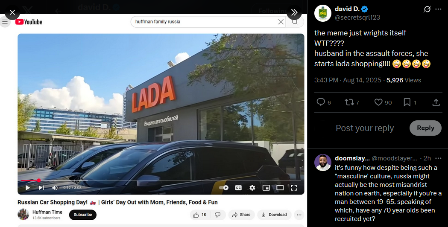Seek using the red video progress bar

click(x=29, y=180)
